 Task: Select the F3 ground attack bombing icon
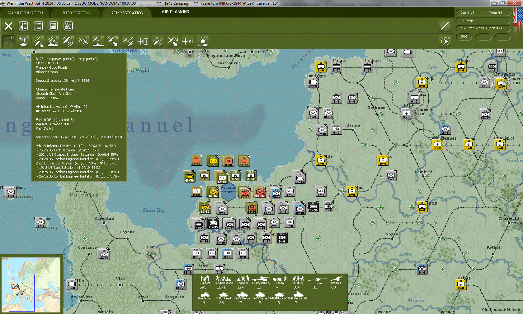click(x=38, y=41)
